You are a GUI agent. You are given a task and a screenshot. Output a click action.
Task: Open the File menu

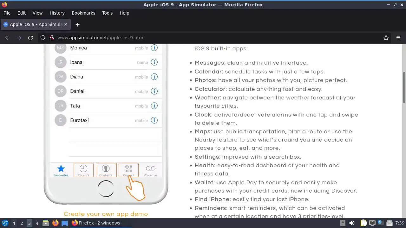pyautogui.click(x=7, y=13)
